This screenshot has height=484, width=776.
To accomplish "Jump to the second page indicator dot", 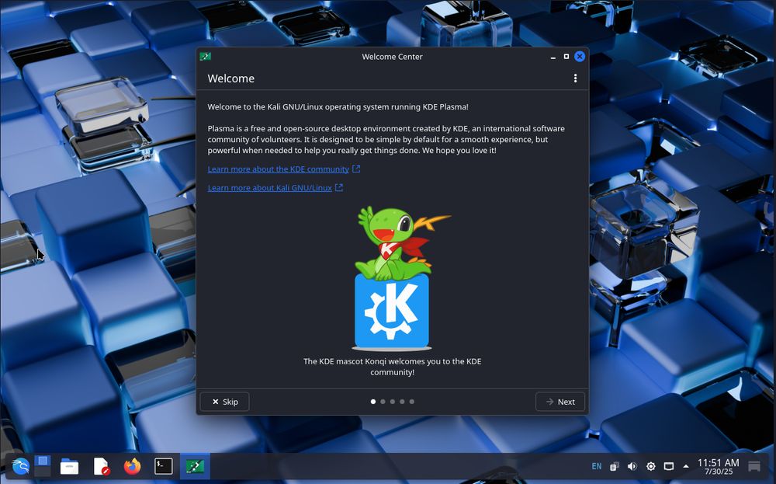I will [x=383, y=402].
